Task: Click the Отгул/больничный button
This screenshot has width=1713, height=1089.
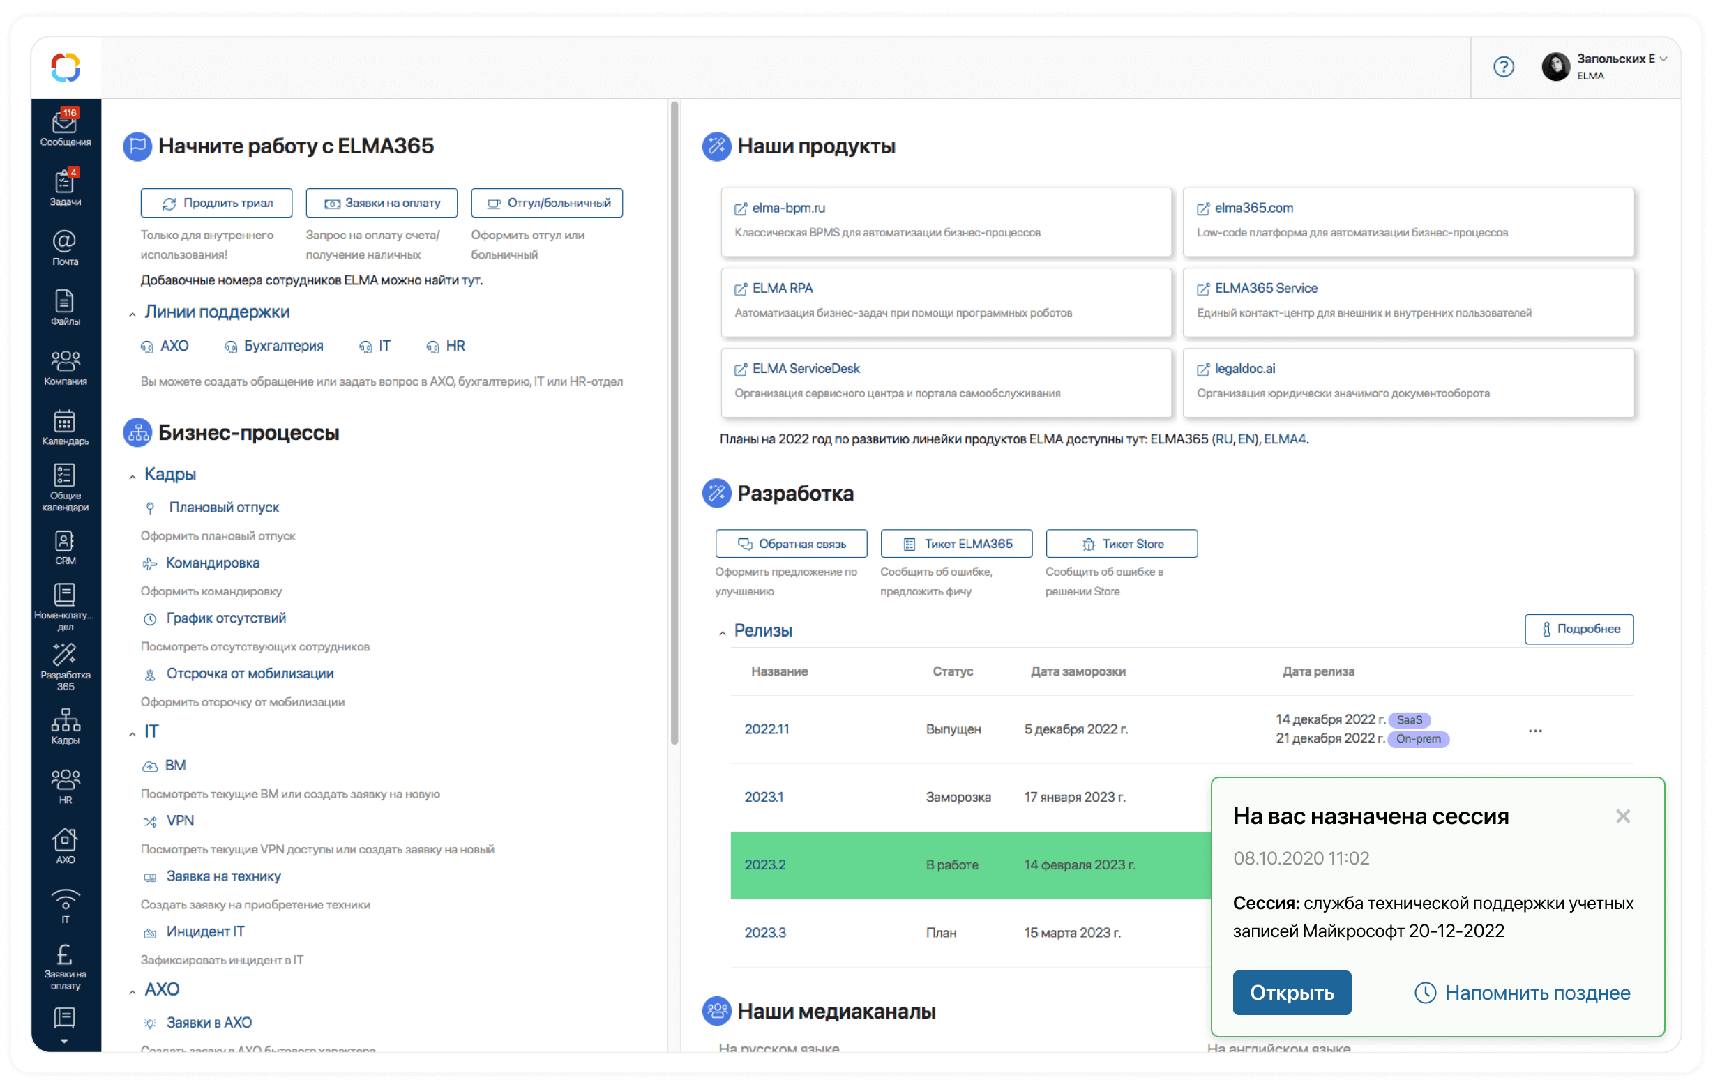Action: 547,203
